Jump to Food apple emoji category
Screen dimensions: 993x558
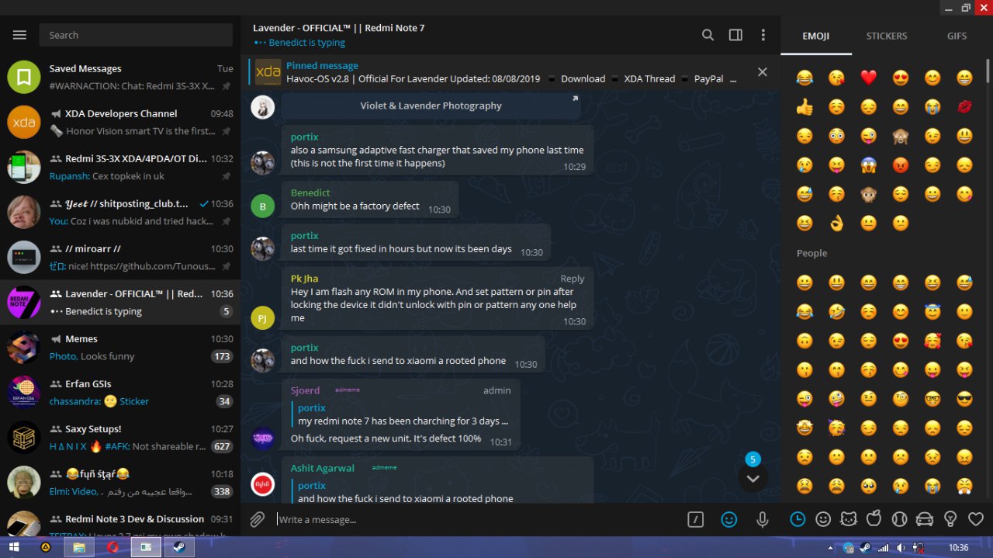coord(874,519)
